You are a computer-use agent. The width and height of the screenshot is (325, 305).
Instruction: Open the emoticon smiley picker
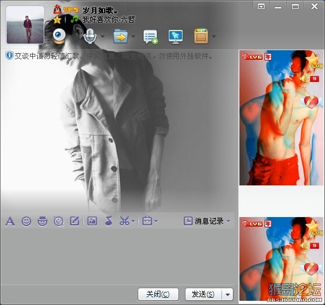26,221
